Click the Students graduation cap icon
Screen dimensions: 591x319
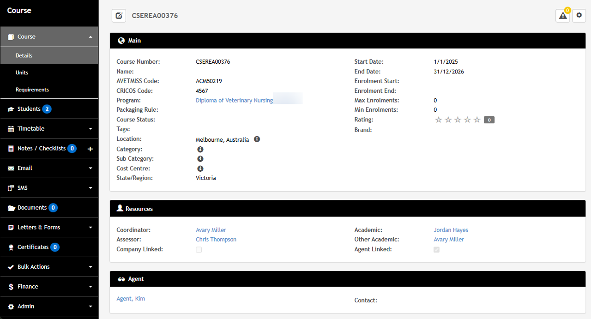click(x=11, y=109)
